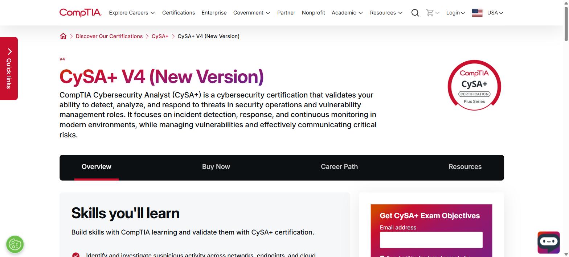Expand the cart dropdown chevron
569x257 pixels.
[x=437, y=13]
